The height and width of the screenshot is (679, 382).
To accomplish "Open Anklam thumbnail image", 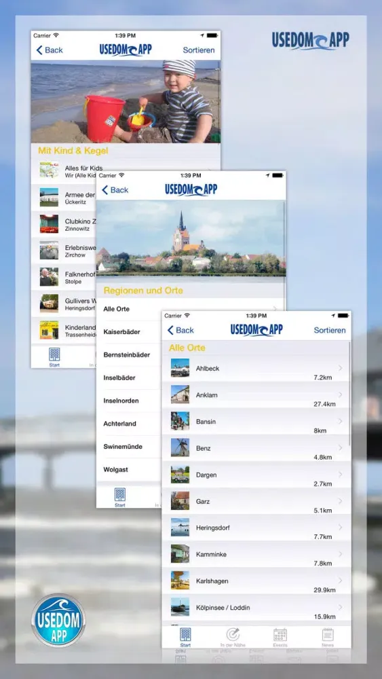I will pyautogui.click(x=180, y=394).
